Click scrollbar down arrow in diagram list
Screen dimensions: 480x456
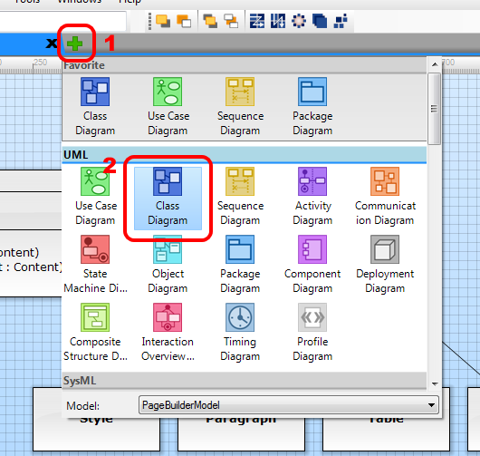435,383
